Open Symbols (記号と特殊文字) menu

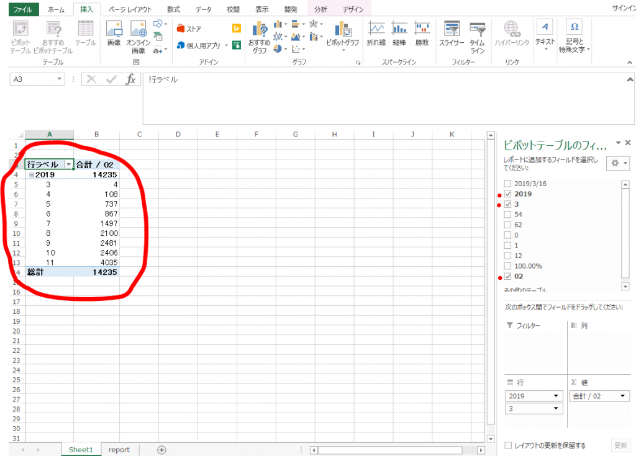(575, 36)
